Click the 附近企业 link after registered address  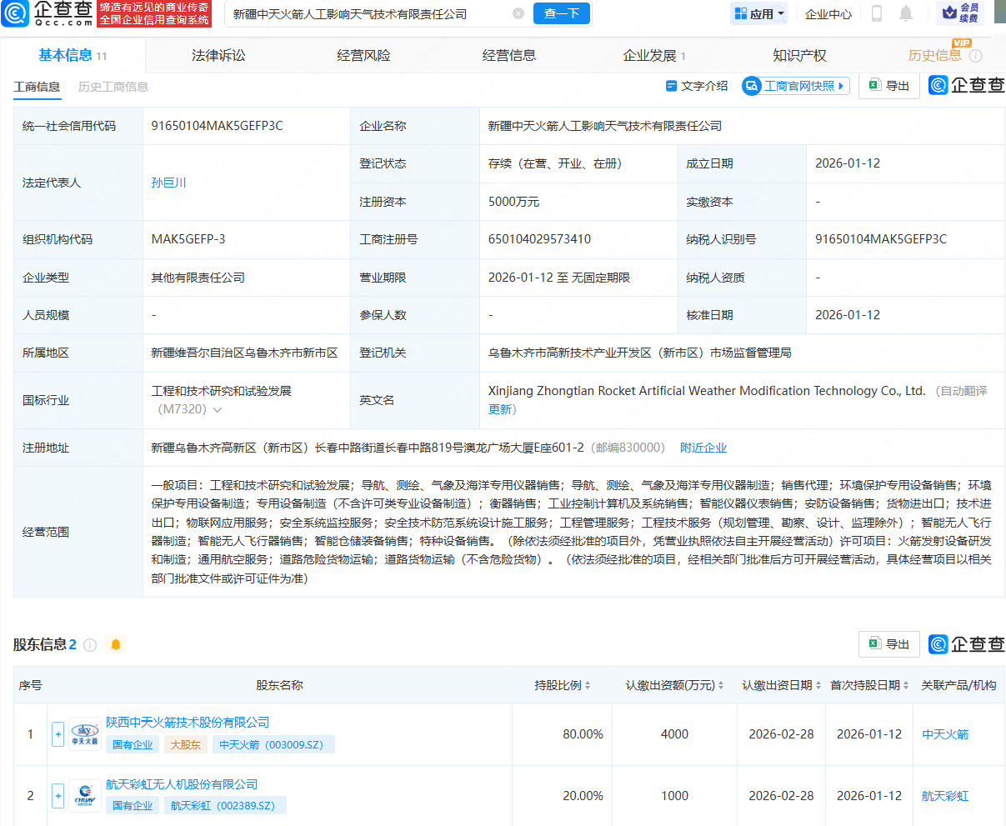(x=702, y=448)
